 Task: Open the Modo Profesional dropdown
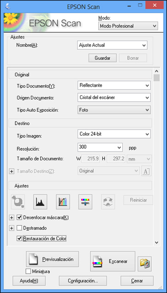[x=128, y=26]
